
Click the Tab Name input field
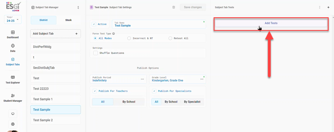(159, 24)
